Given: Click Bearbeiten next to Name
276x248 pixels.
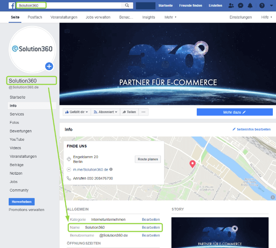Looking at the screenshot, I should pyautogui.click(x=151, y=227).
